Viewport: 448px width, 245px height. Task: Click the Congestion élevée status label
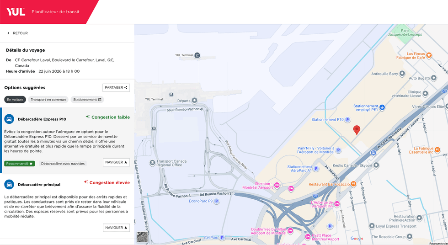[107, 182]
